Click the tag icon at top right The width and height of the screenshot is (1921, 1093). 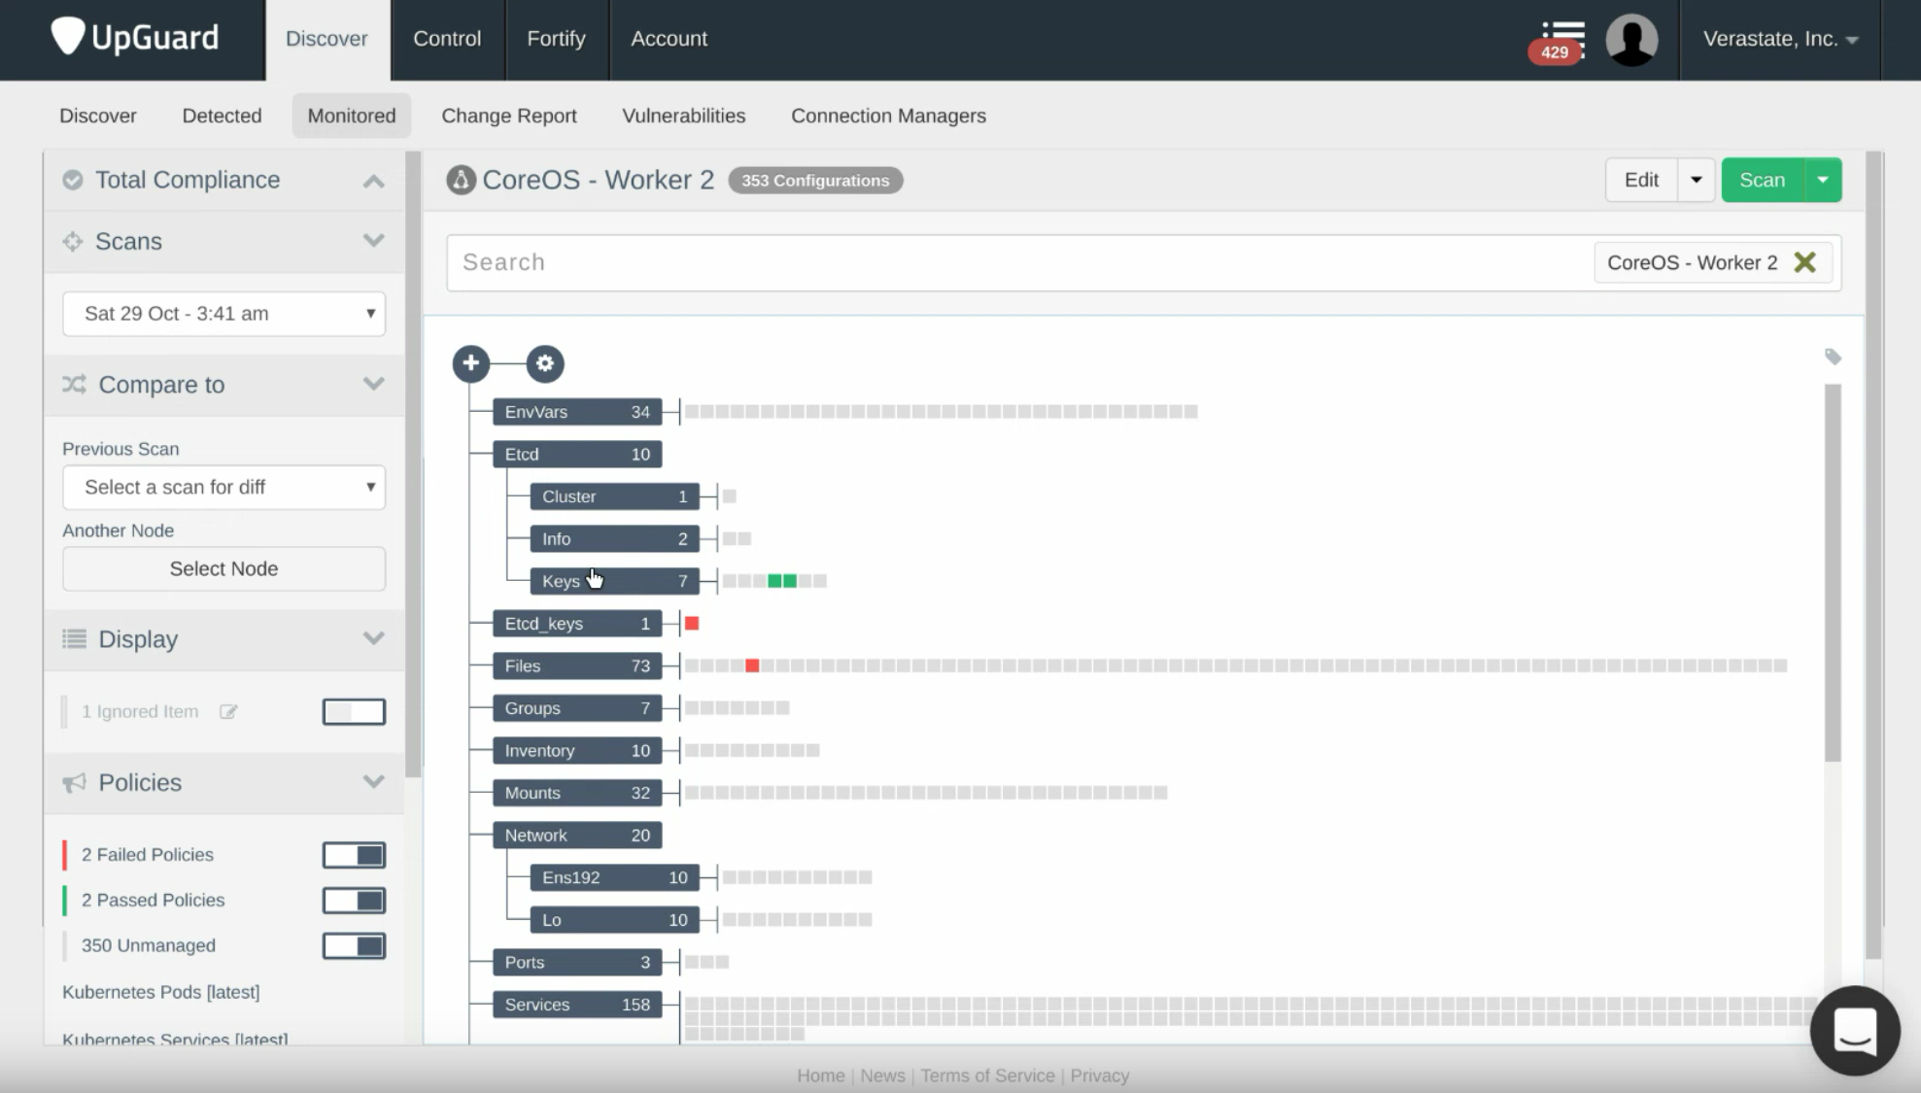coord(1833,357)
